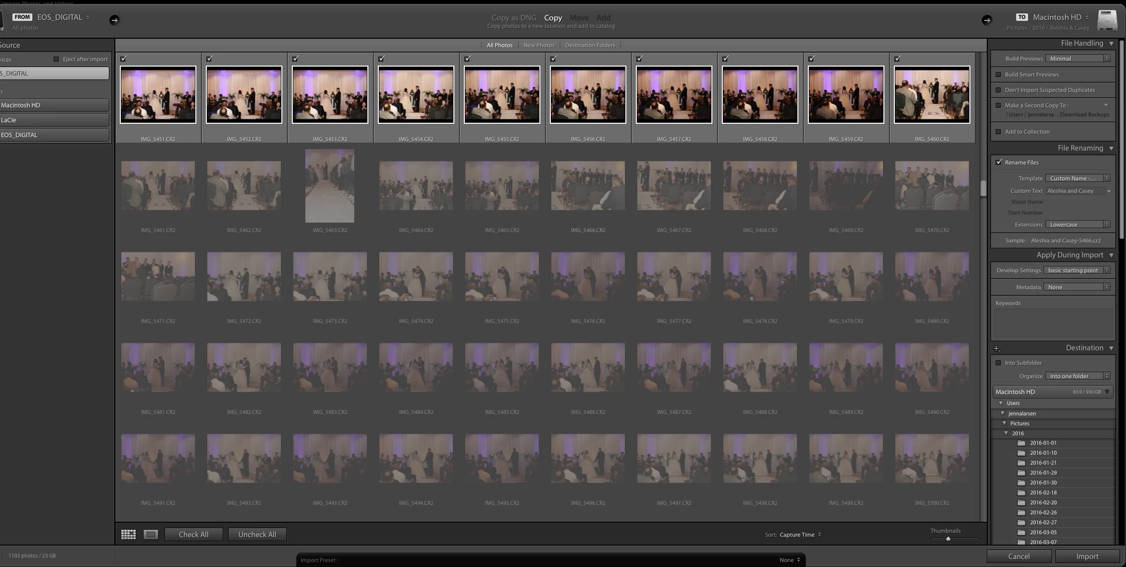The width and height of the screenshot is (1126, 567).
Task: Switch to the New Photos tab
Action: [x=538, y=45]
